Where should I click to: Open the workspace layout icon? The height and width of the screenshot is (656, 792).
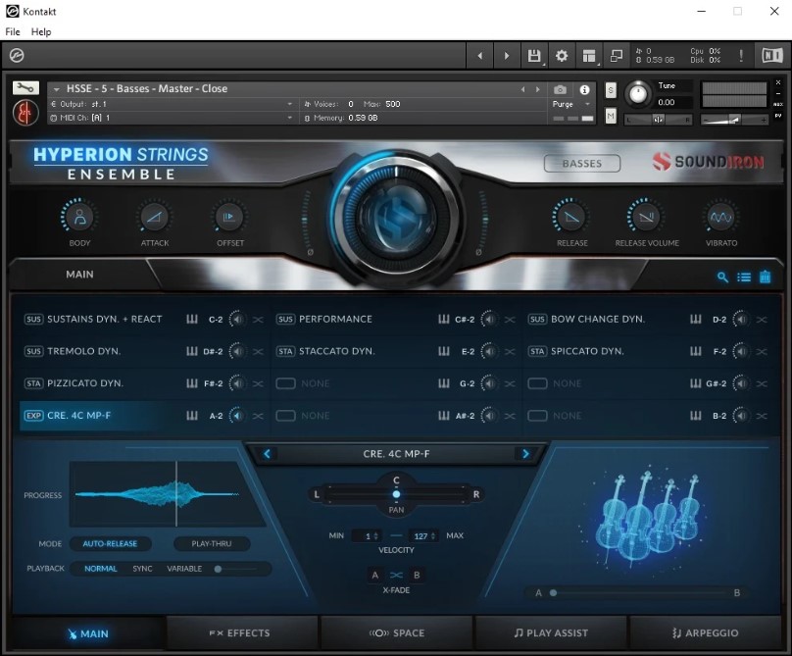pyautogui.click(x=588, y=56)
